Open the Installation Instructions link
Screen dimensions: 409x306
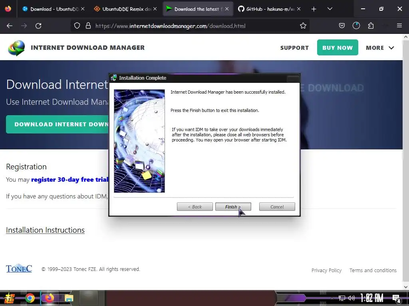[x=45, y=230]
